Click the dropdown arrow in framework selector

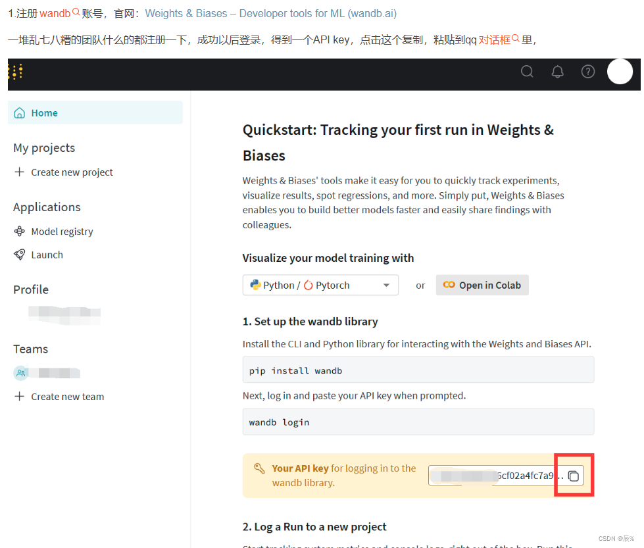(x=386, y=285)
